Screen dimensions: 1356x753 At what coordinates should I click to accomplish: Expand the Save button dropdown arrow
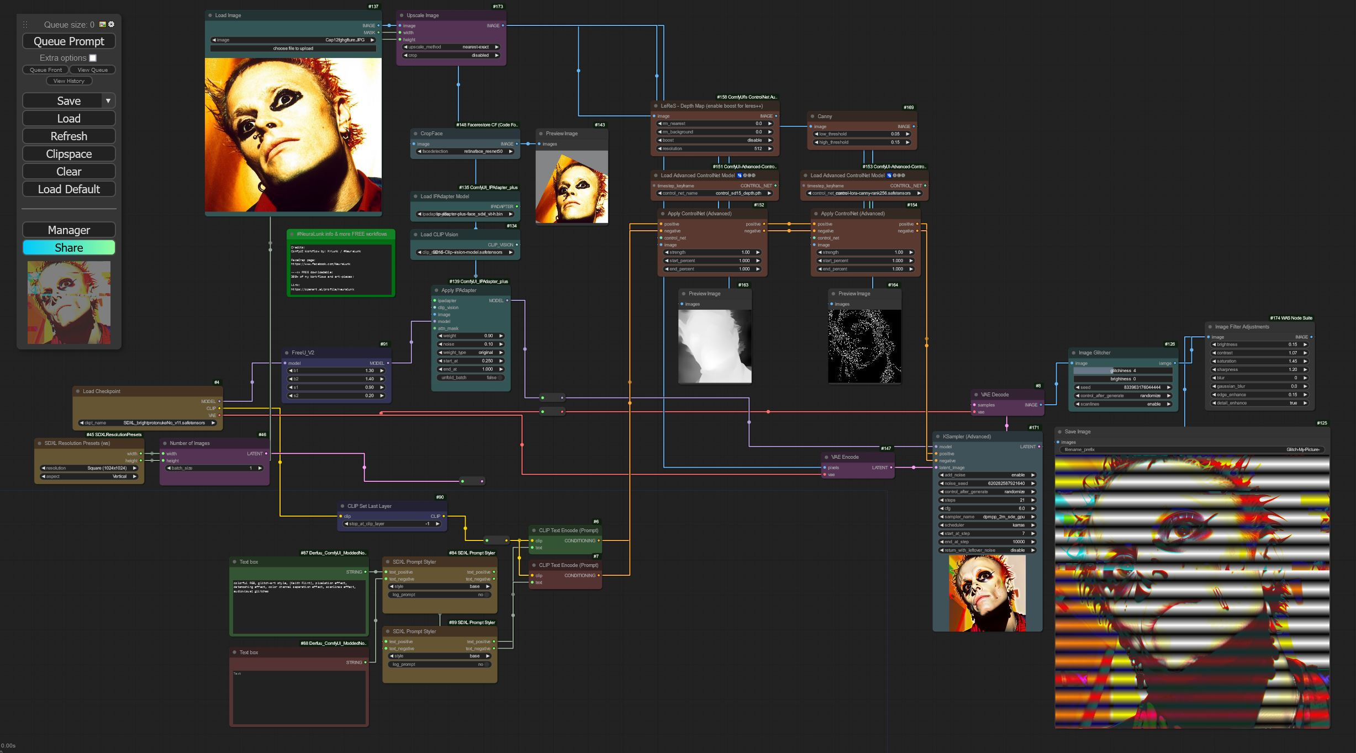[109, 100]
